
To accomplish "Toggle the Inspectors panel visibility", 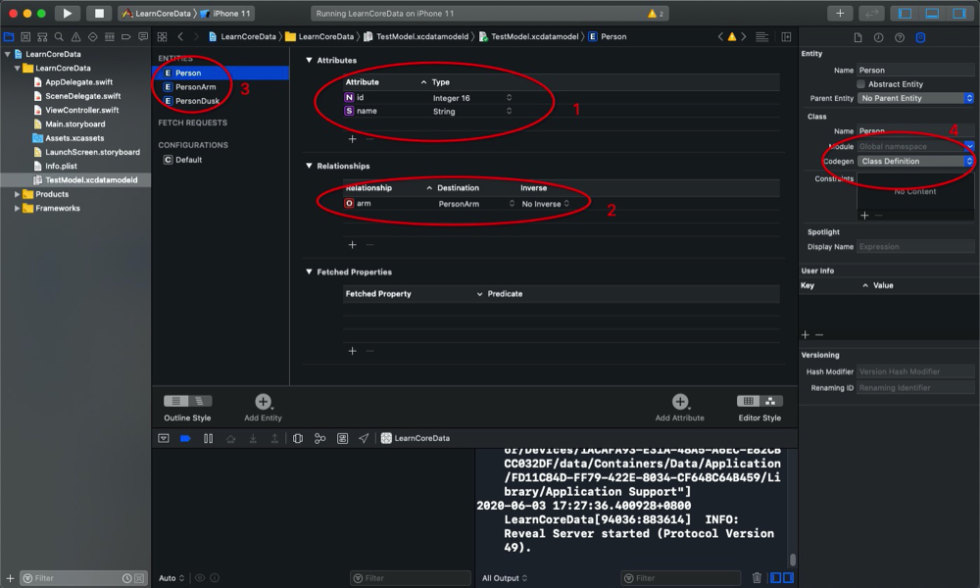I will [x=959, y=13].
